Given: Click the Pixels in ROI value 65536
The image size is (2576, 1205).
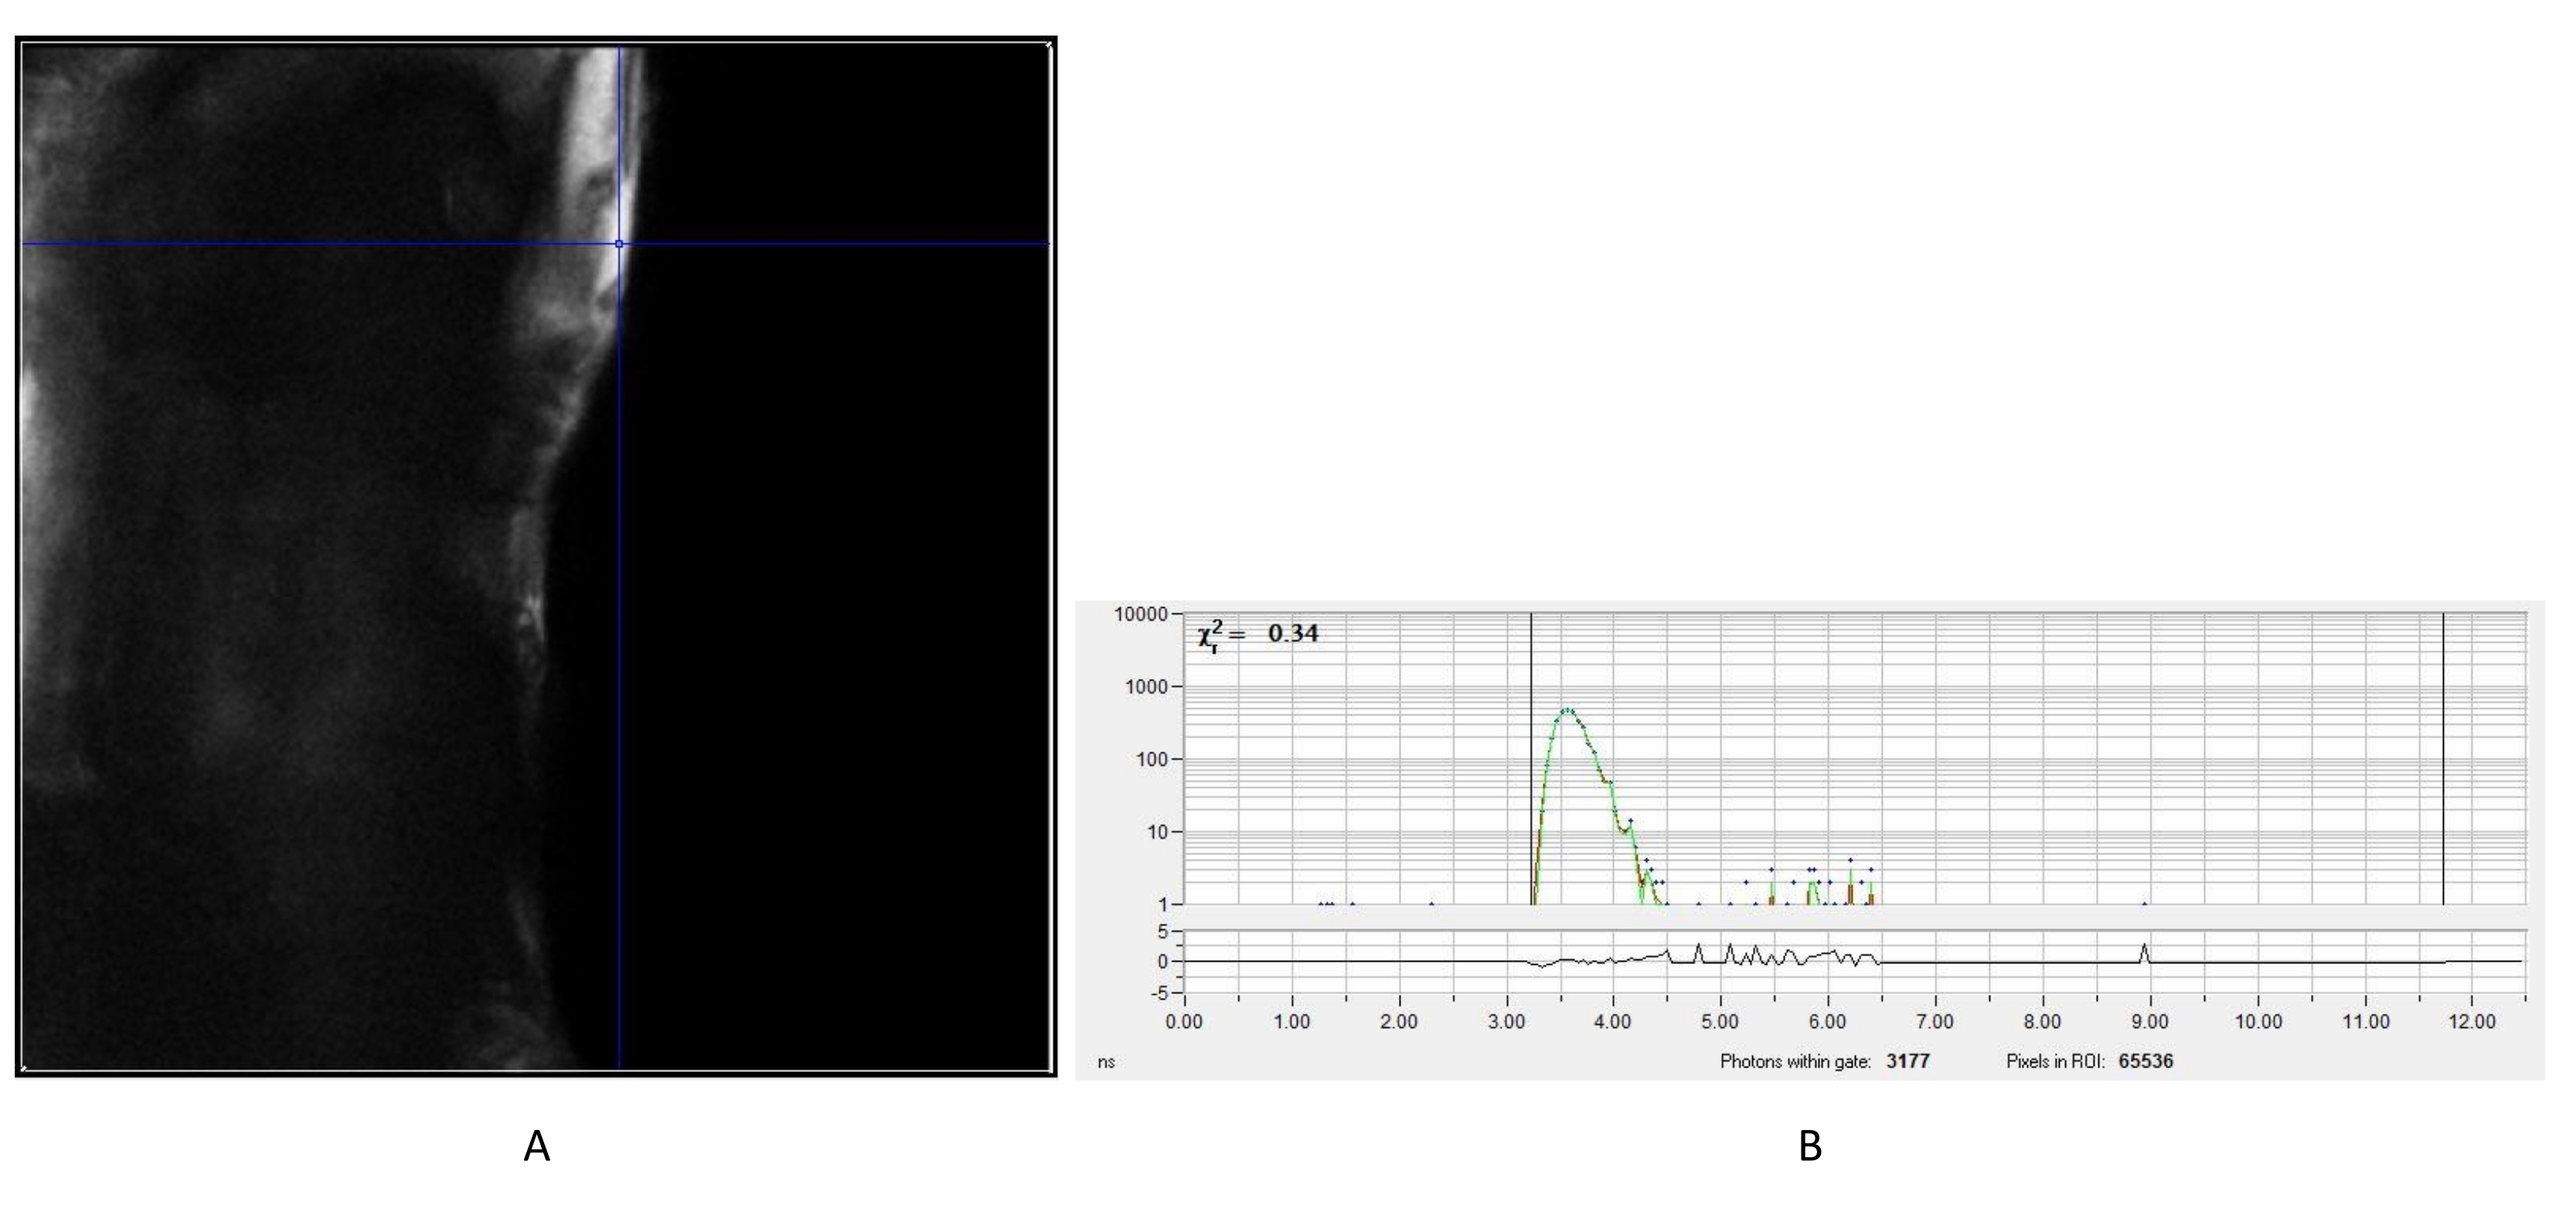Looking at the screenshot, I should click(x=2146, y=1061).
